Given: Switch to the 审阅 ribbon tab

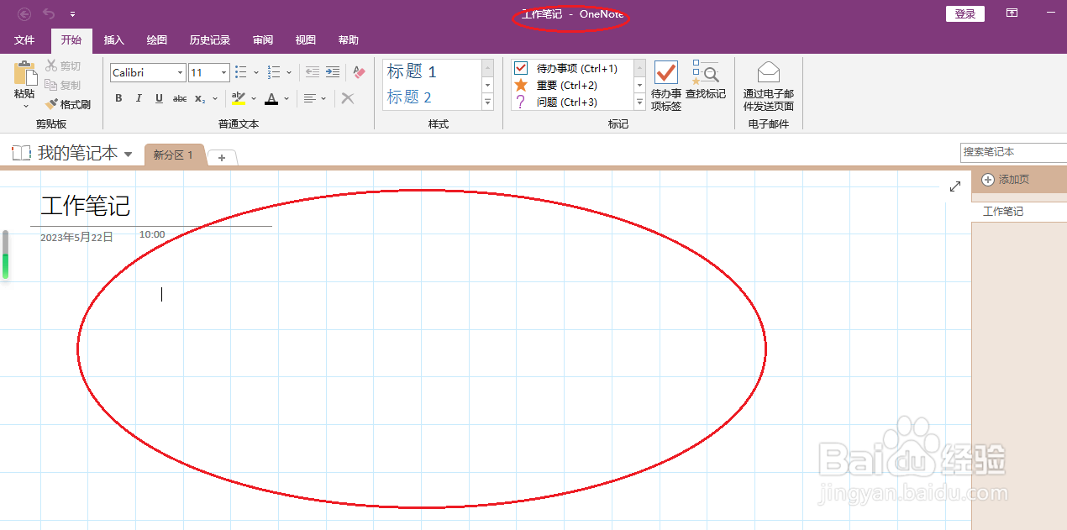Looking at the screenshot, I should pyautogui.click(x=263, y=39).
